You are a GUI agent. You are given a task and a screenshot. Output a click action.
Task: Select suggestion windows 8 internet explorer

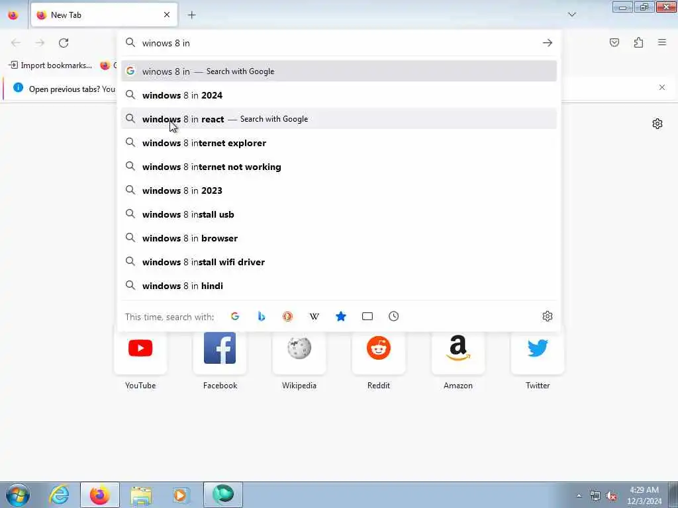tap(338, 143)
